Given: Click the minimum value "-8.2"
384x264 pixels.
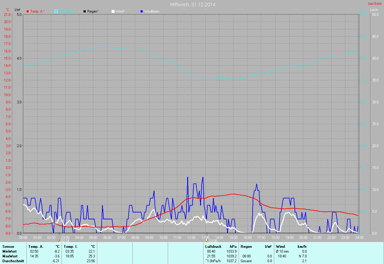Looking at the screenshot, I should coord(57,251).
